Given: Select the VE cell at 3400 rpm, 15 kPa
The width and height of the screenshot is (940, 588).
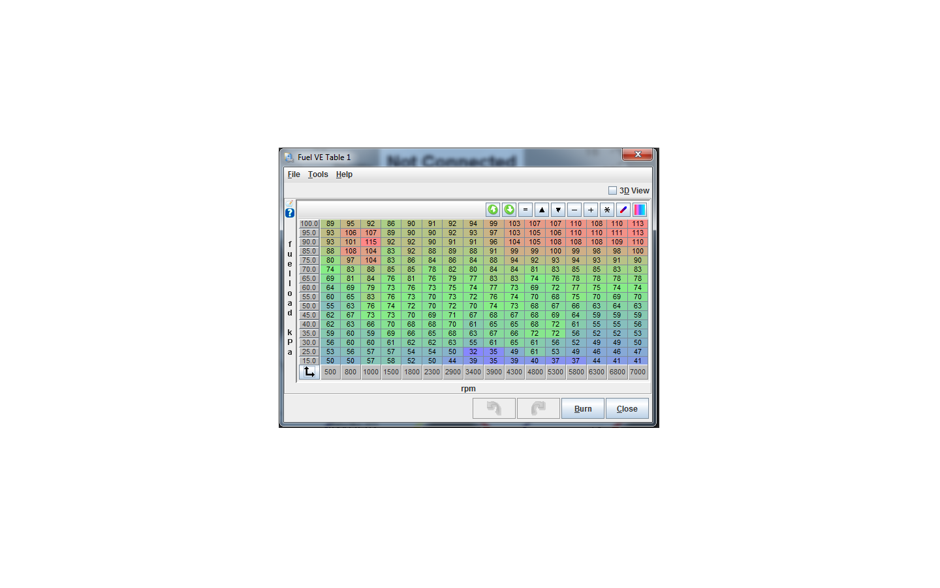Looking at the screenshot, I should coord(473,360).
